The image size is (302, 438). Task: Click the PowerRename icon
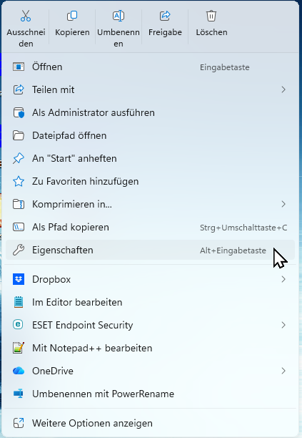click(x=19, y=394)
